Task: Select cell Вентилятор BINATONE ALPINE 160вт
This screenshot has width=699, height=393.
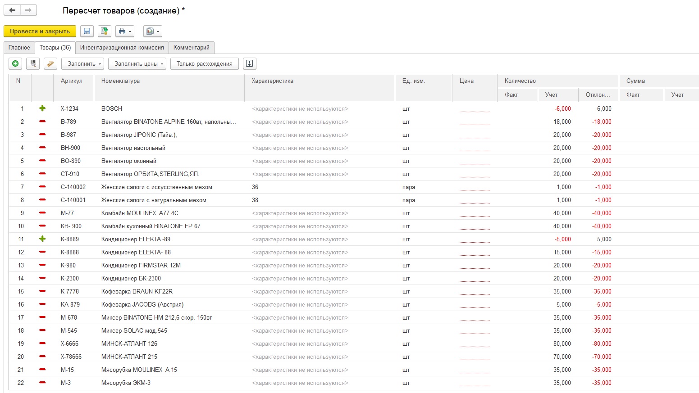Action: pos(169,122)
